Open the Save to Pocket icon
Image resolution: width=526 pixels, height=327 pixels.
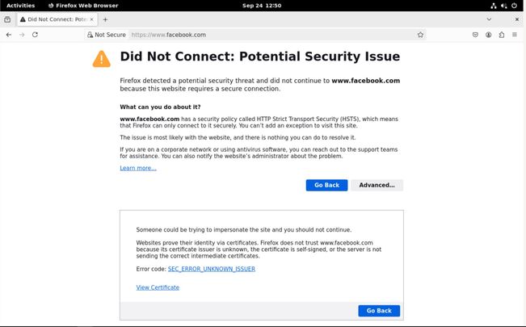tap(475, 35)
